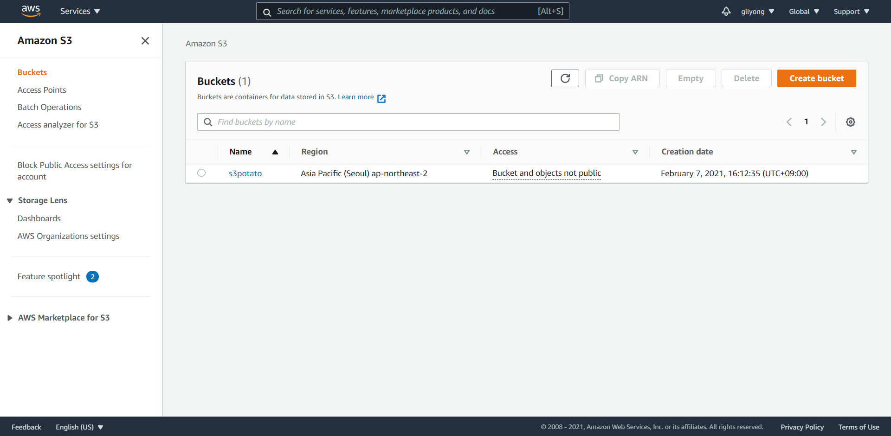This screenshot has height=436, width=891.
Task: Open the English (US) language selector
Action: [79, 427]
